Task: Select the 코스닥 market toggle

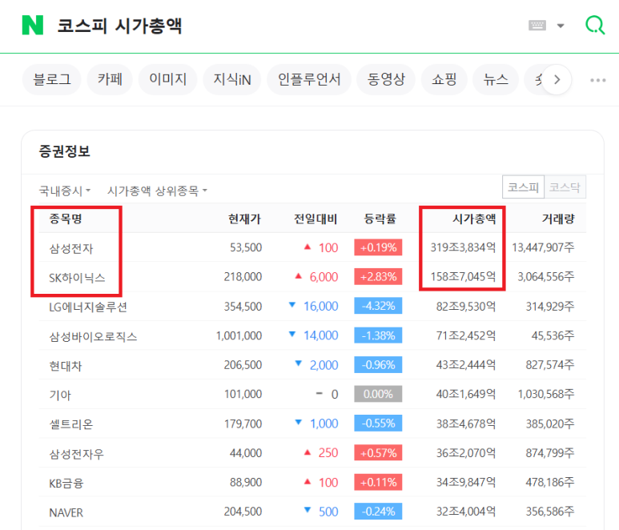Action: tap(565, 187)
